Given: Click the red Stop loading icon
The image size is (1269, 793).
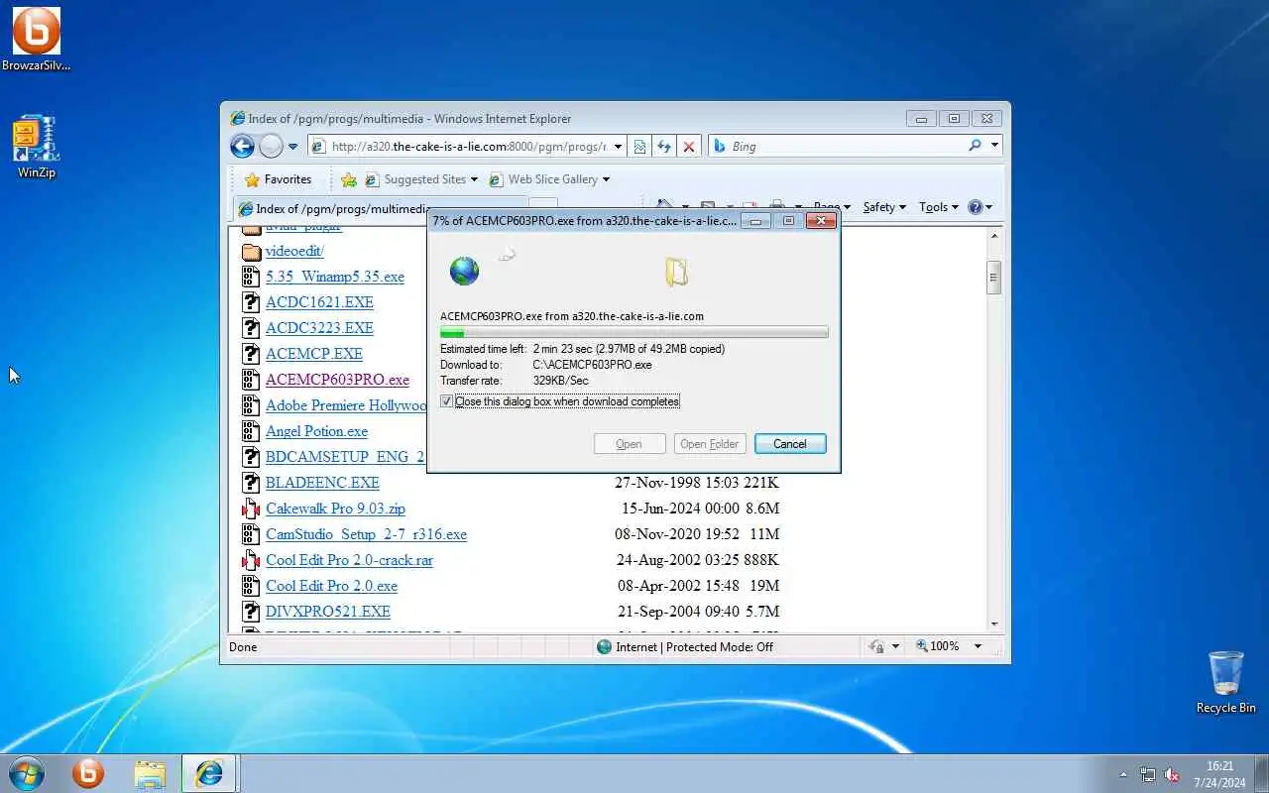Looking at the screenshot, I should pyautogui.click(x=689, y=147).
